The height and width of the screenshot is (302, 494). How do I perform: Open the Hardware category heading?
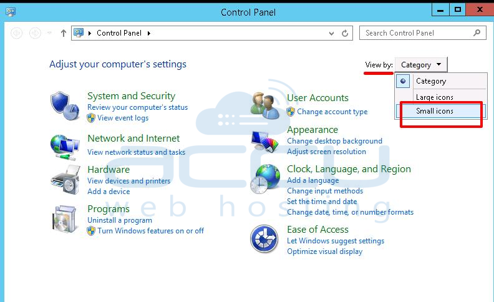coord(109,169)
